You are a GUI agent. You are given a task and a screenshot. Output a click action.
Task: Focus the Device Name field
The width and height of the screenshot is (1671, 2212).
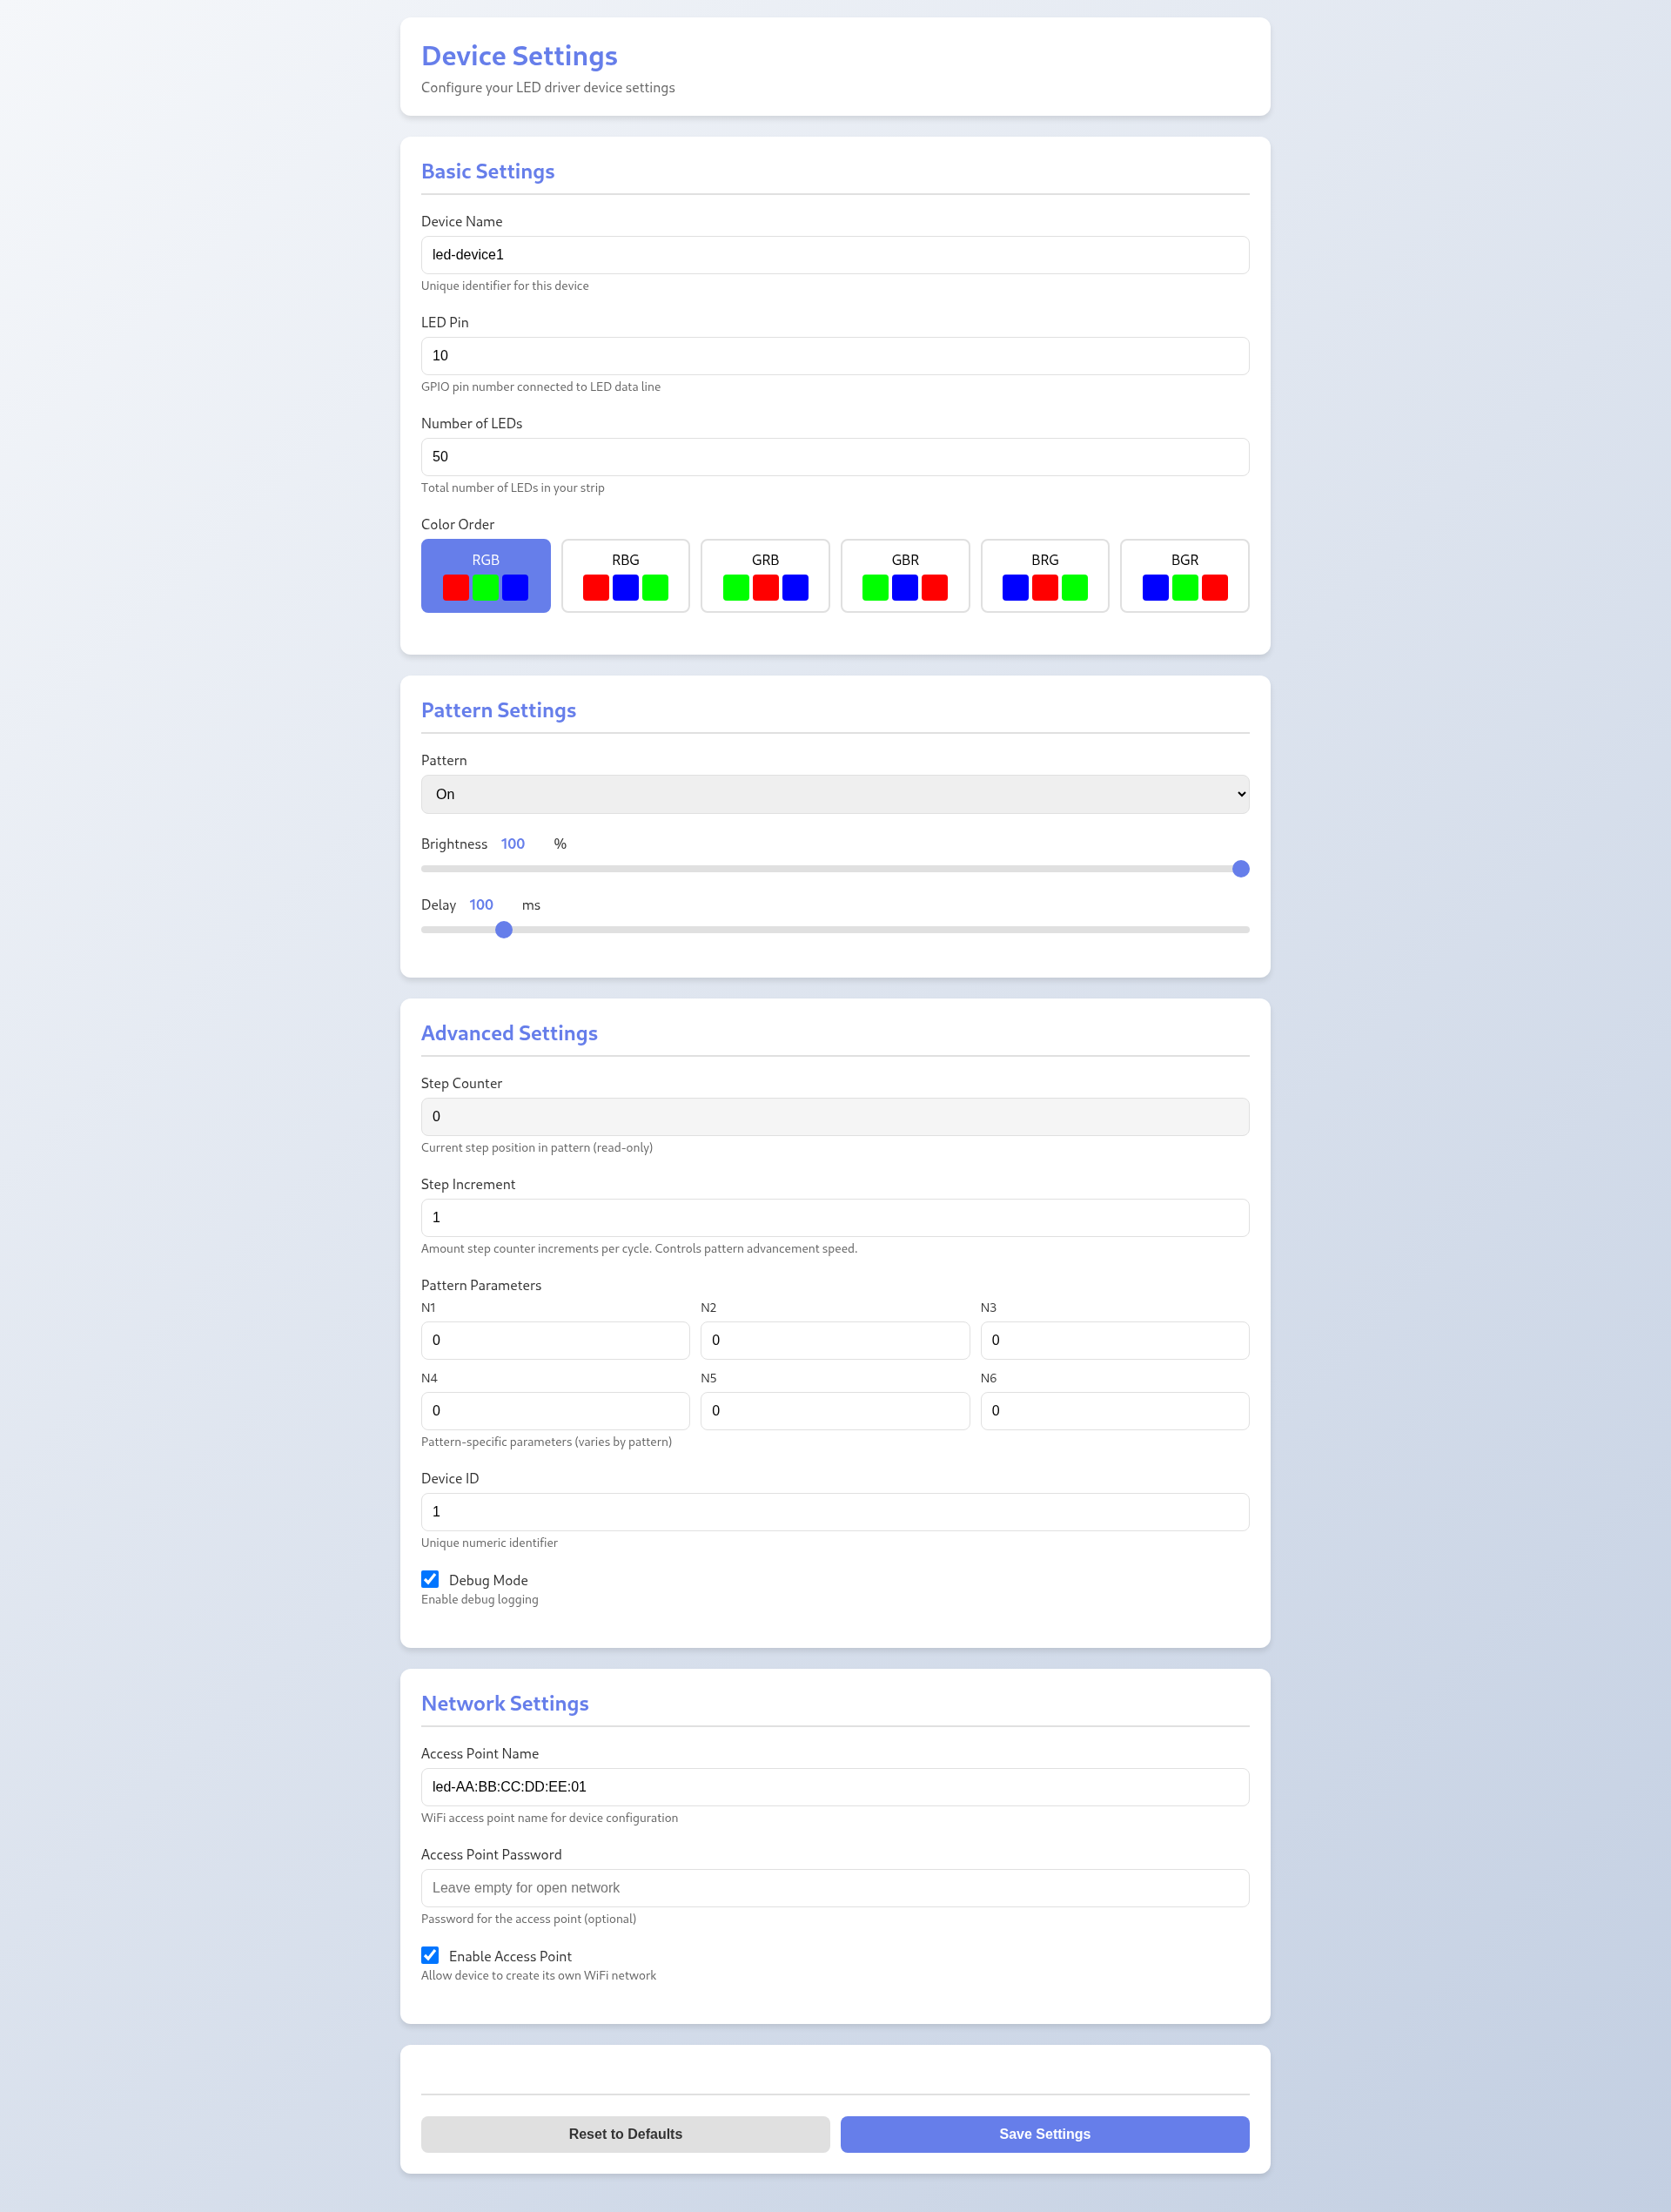coord(835,255)
